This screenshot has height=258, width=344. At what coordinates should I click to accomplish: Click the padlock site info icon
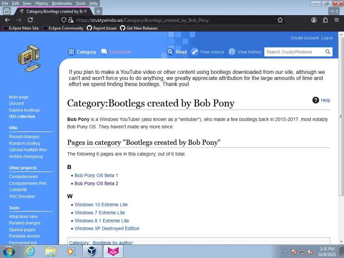tap(71, 20)
